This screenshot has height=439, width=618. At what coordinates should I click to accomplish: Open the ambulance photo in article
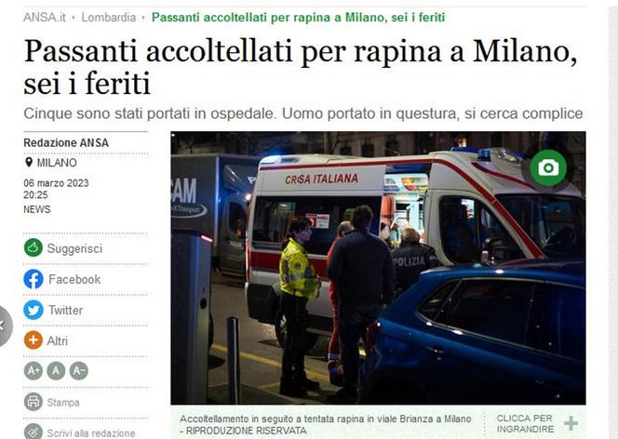[378, 268]
